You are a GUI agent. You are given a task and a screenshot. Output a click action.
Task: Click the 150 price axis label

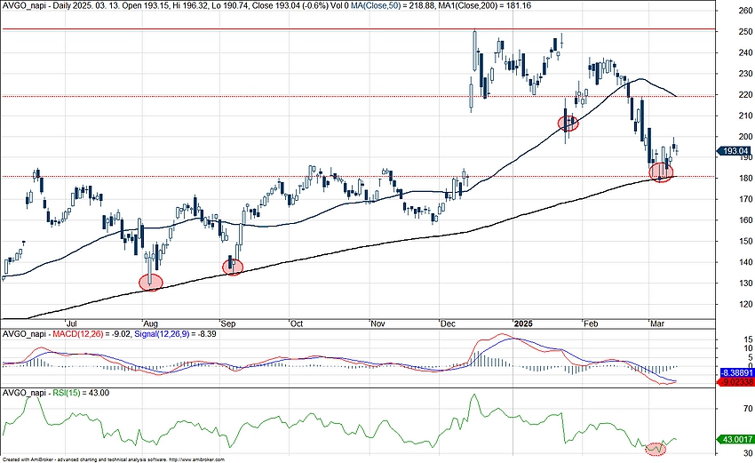click(745, 242)
